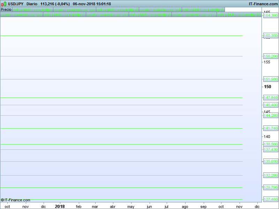Image resolution: width=279 pixels, height=209 pixels.
Task: Choose the 'cotas historicas usdjpy11' label
Action: [239, 15]
